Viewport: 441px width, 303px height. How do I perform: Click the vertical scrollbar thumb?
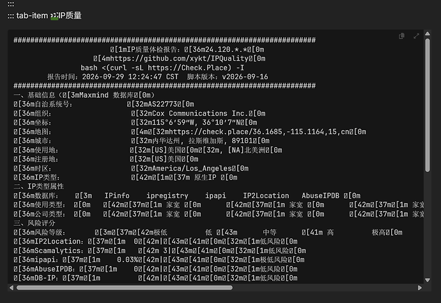428,105
